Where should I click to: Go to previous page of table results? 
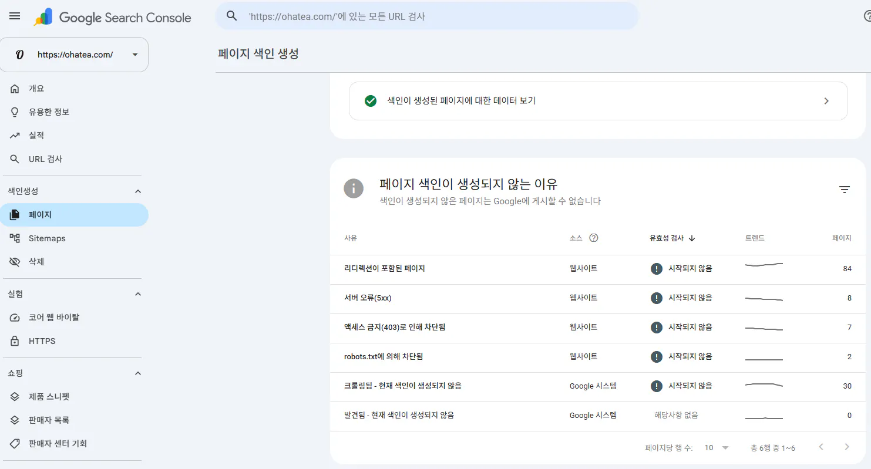coord(821,447)
